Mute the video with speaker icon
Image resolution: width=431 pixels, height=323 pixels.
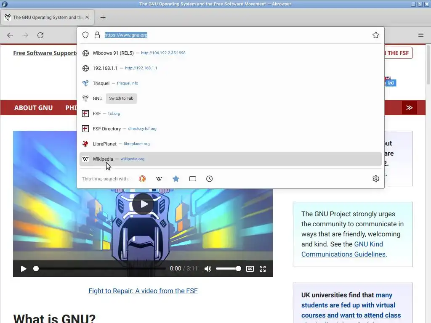[208, 269]
